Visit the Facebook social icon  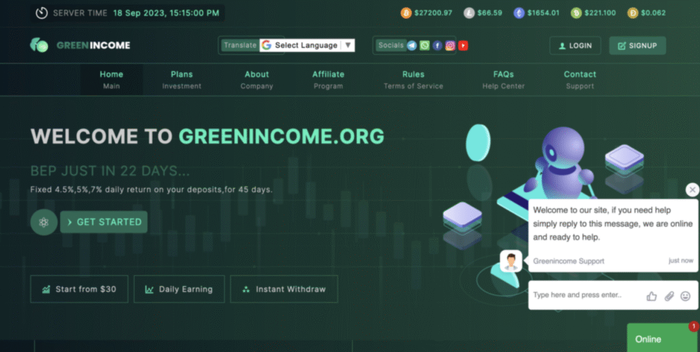click(437, 46)
